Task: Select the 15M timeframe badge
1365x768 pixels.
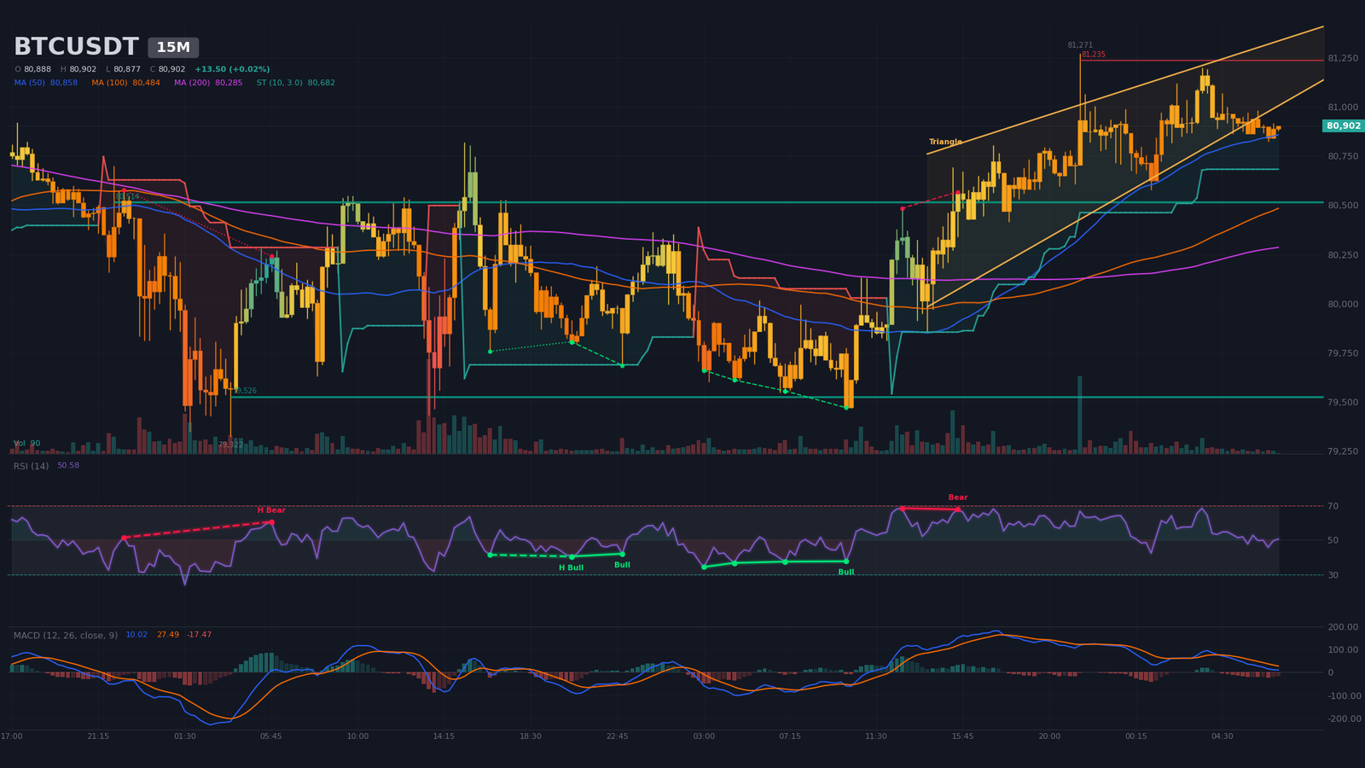Action: [x=173, y=48]
